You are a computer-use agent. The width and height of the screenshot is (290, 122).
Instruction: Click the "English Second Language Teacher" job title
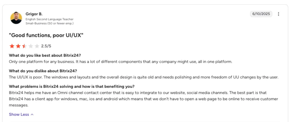pos(49,19)
